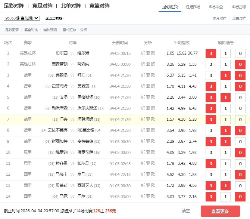250x219 pixels.
Task: Toggle loss pick 0 for 马竞 vs 巴萨
Action: [240, 197]
